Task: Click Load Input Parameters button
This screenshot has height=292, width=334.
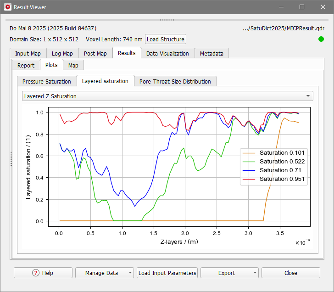Action: 167,273
